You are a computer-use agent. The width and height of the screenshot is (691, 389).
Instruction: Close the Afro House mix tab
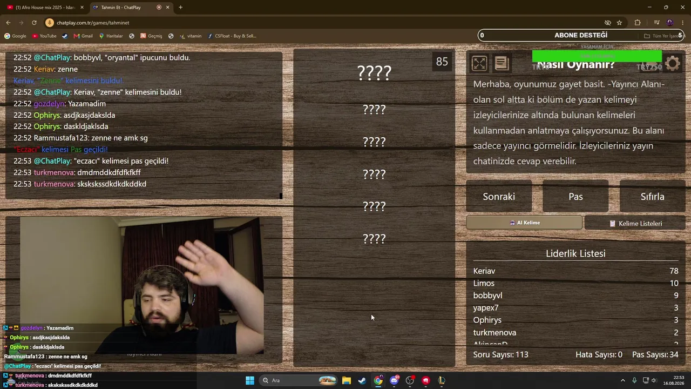[x=82, y=8]
